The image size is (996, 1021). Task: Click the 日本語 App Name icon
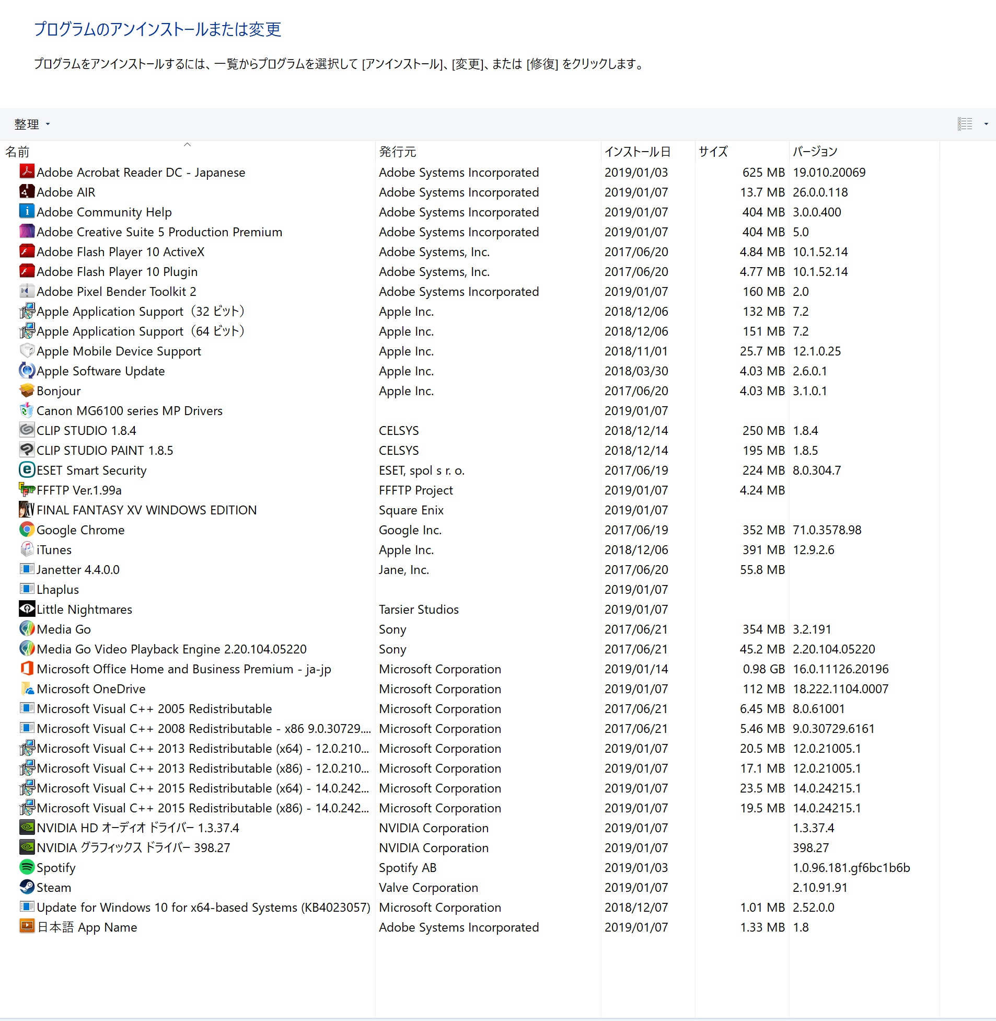click(x=27, y=927)
